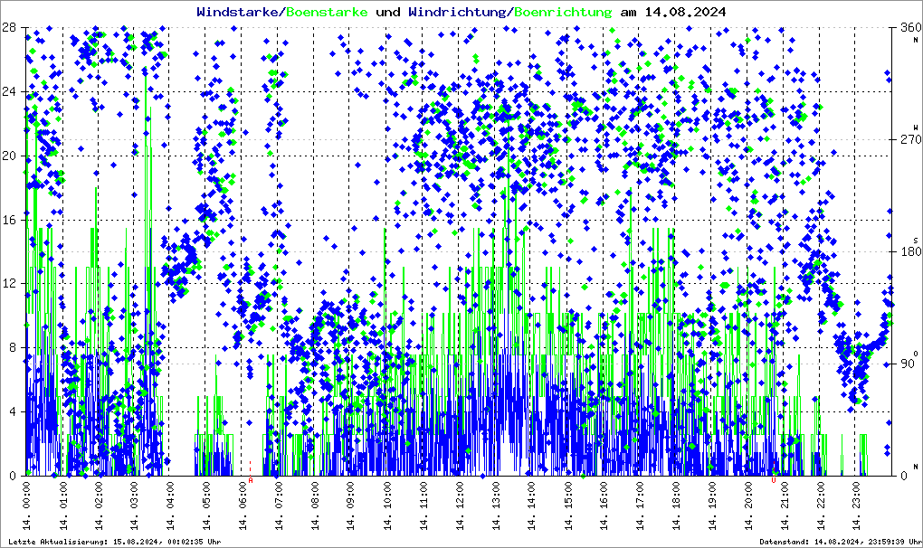Click the '14. 04:00' time axis label
The image size is (923, 548).
point(171,506)
